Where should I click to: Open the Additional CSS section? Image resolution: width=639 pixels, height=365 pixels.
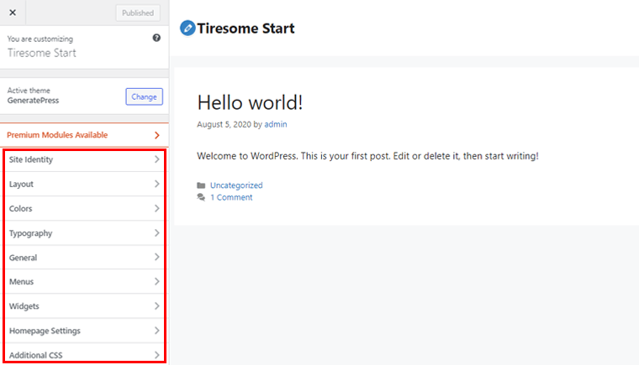(84, 355)
